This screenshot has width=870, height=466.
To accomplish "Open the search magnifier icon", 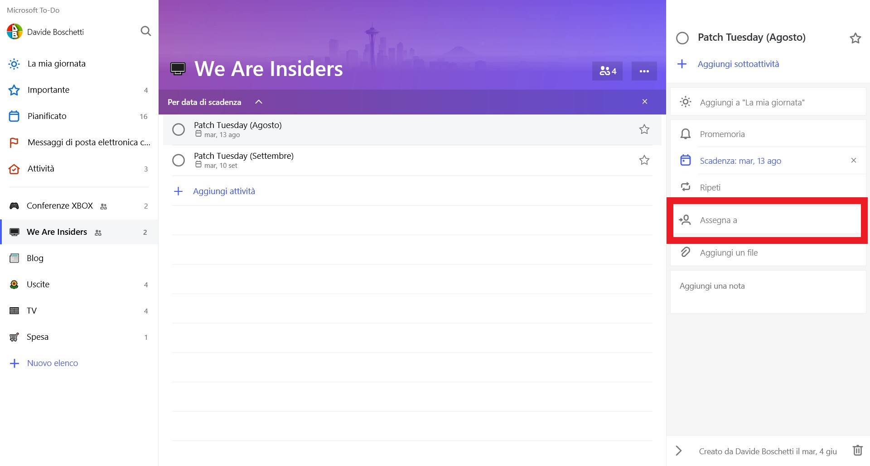I will coord(145,31).
